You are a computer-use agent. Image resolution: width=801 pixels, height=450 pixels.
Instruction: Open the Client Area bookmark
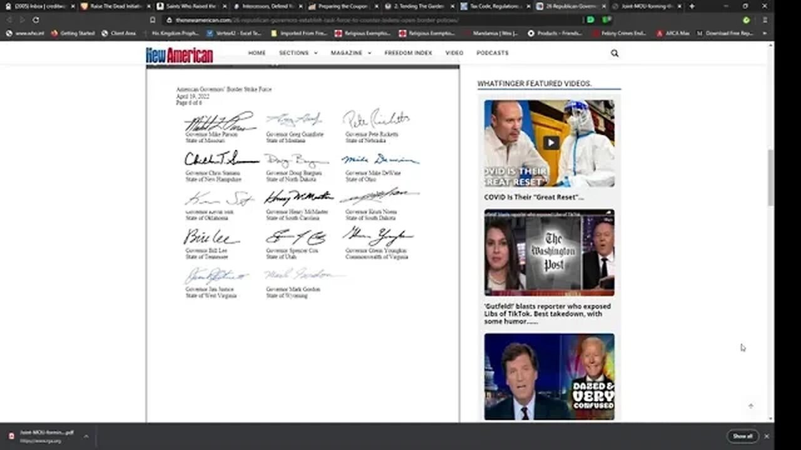pyautogui.click(x=119, y=33)
